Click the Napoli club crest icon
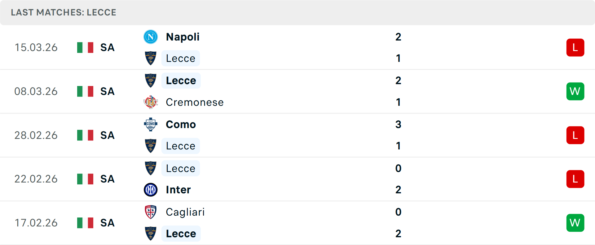Screen dimensions: 595x245 (x=151, y=37)
